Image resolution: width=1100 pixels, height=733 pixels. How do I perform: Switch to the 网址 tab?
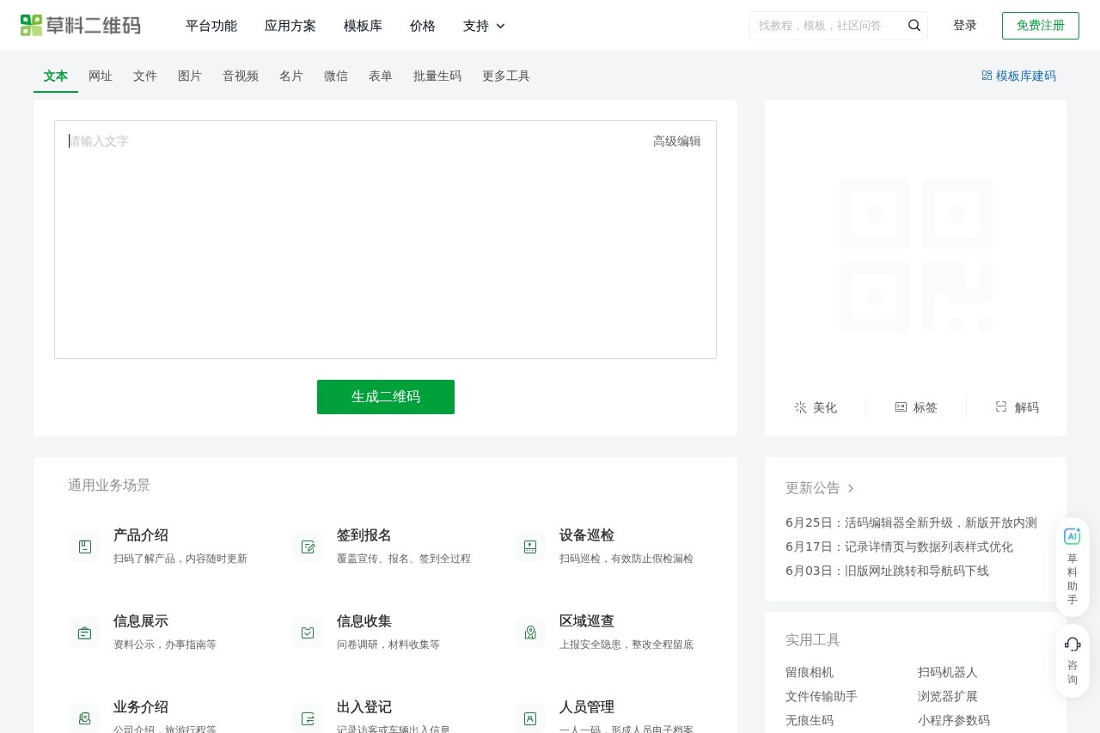[x=101, y=76]
